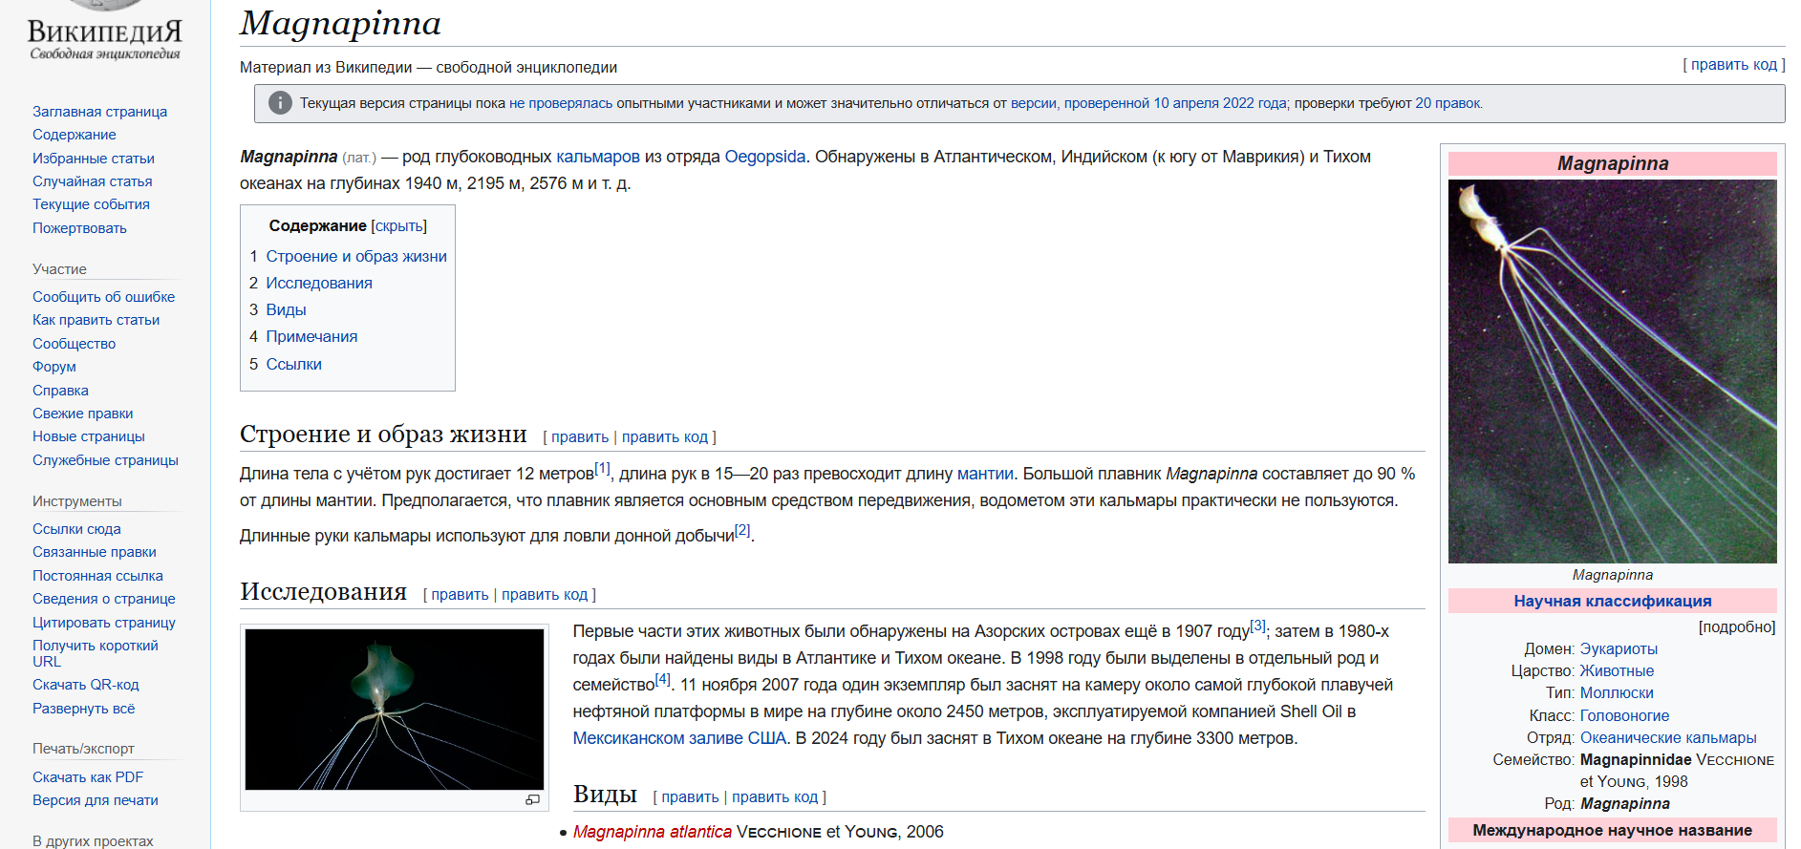This screenshot has height=849, width=1801.
Task: Click Цитировать страницу
Action: (104, 623)
